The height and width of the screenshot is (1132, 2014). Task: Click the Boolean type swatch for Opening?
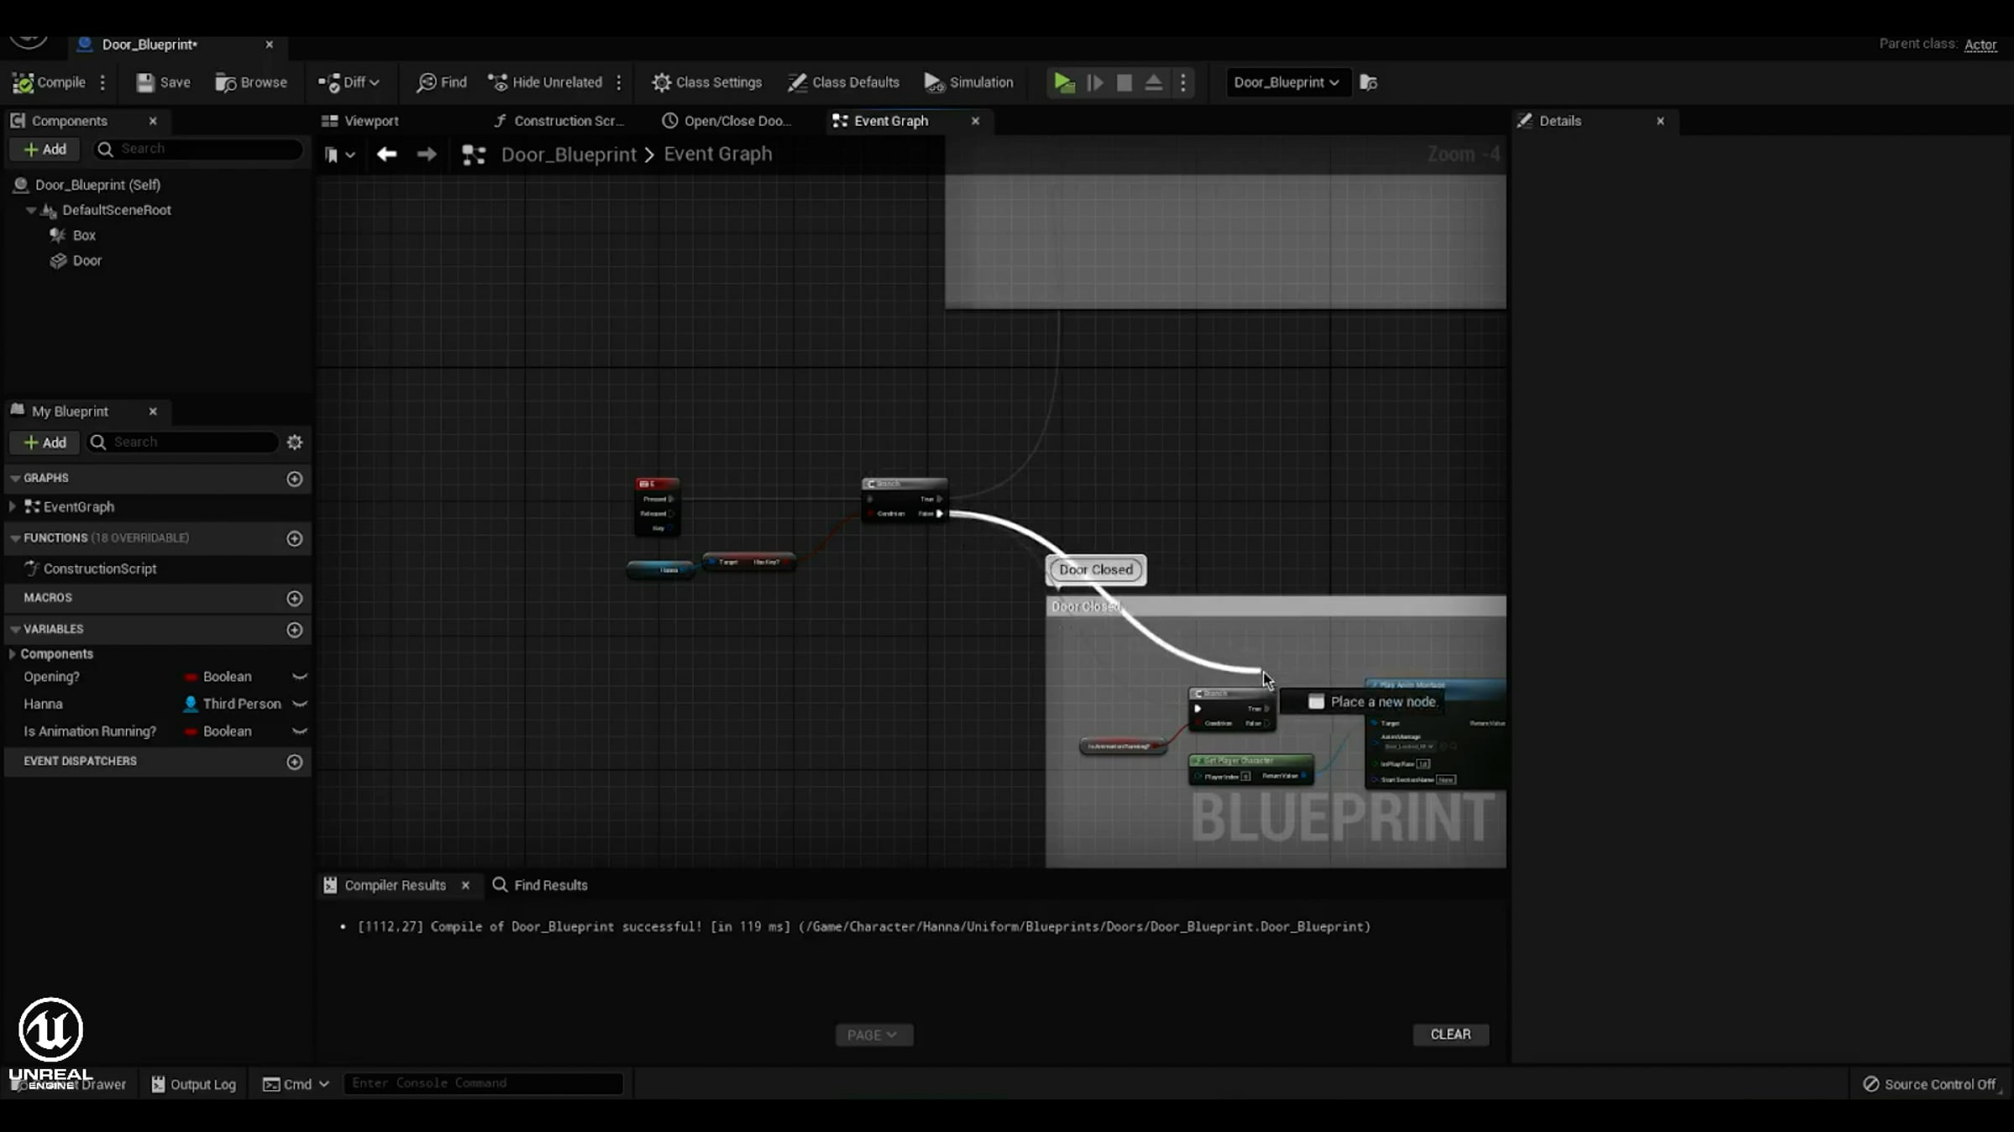click(191, 678)
